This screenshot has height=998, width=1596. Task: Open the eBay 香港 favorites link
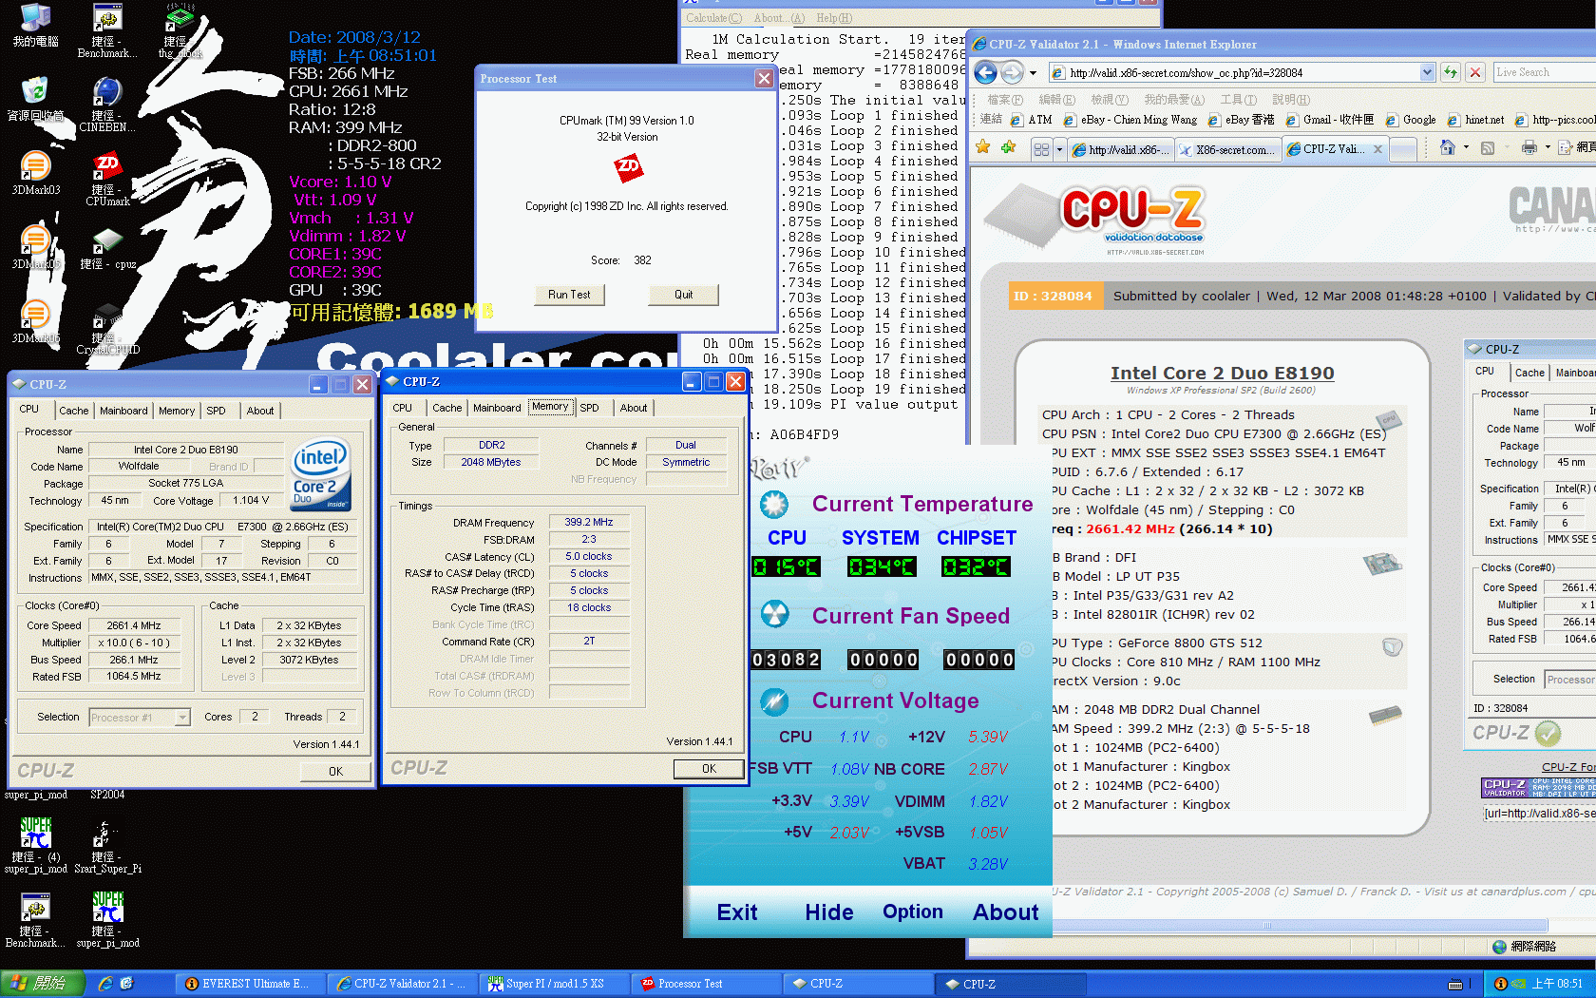[x=1242, y=120]
